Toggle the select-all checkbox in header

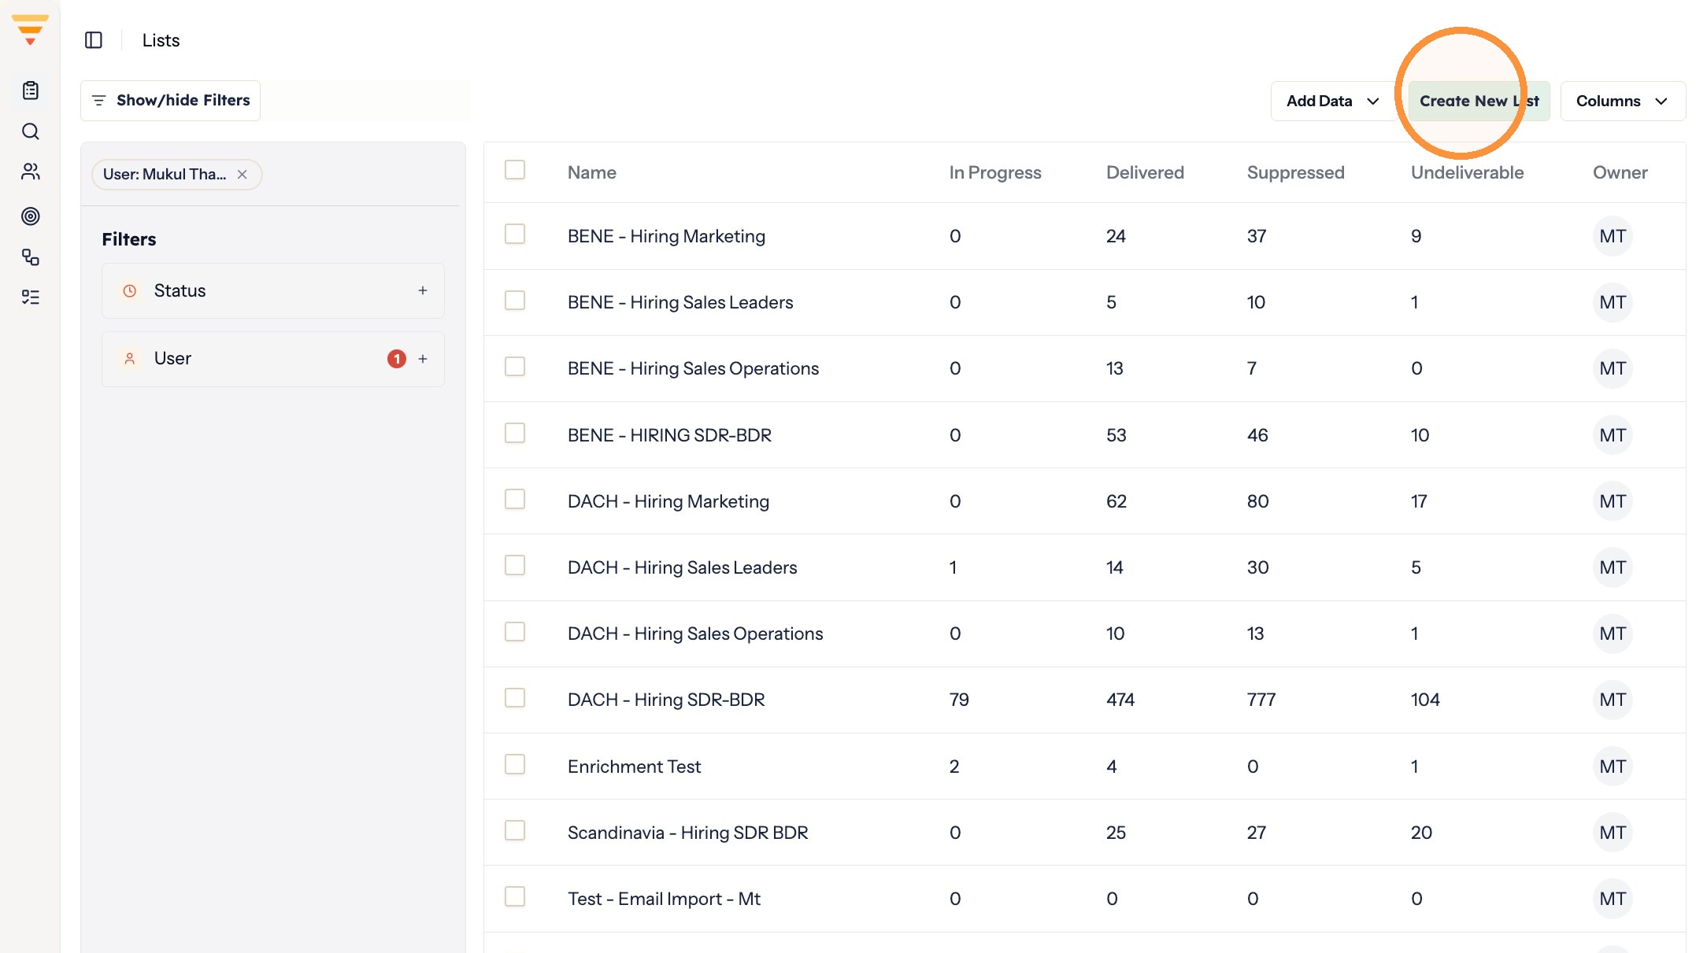515,170
